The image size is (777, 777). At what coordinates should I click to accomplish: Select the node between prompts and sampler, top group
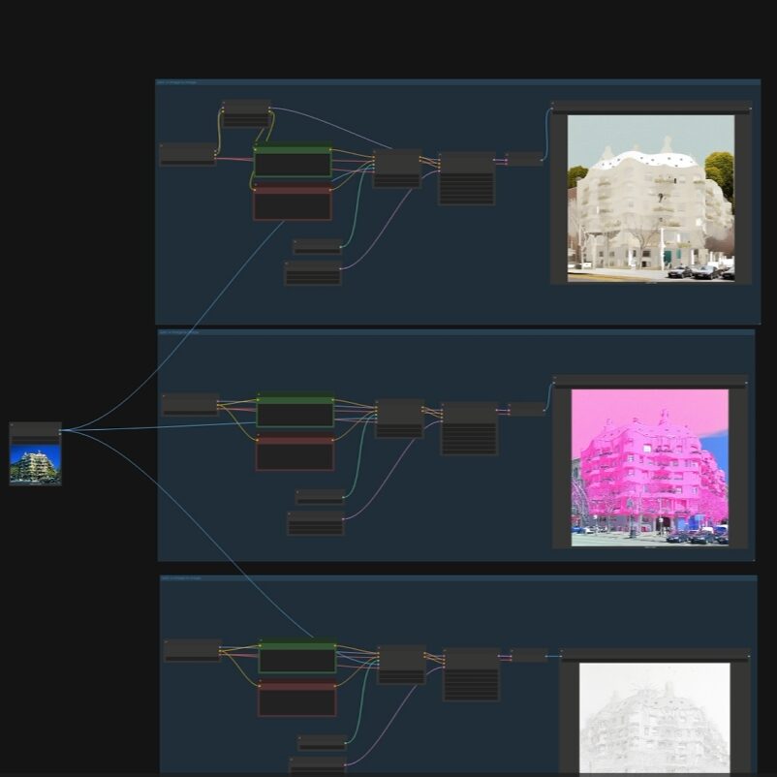397,169
